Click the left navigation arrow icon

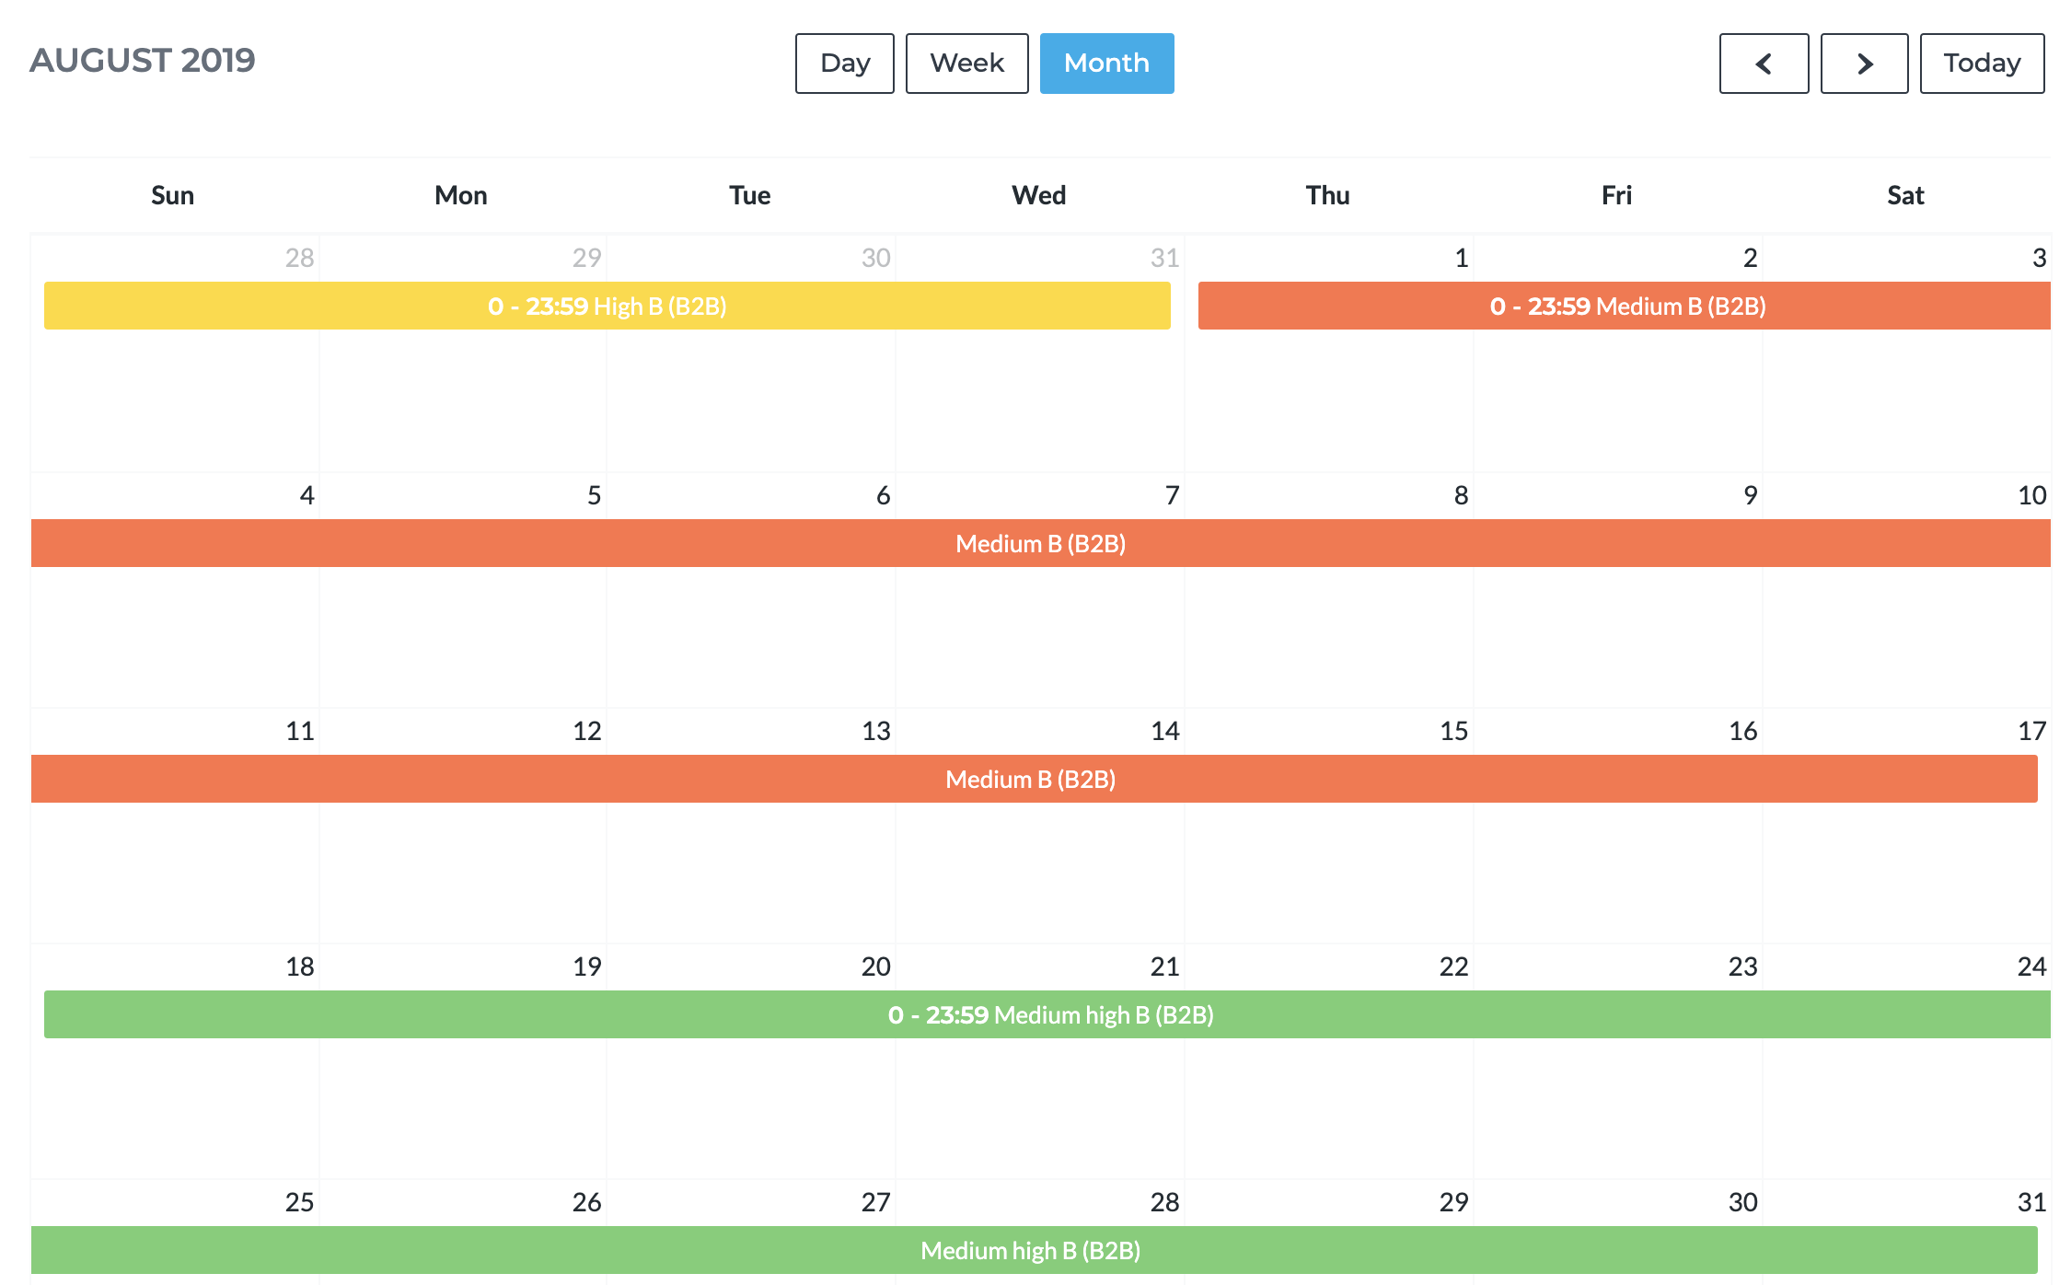pos(1766,63)
